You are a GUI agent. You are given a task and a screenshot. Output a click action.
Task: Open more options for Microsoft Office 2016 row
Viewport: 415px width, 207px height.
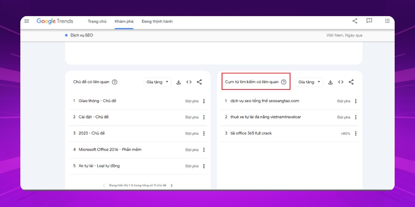(204, 150)
